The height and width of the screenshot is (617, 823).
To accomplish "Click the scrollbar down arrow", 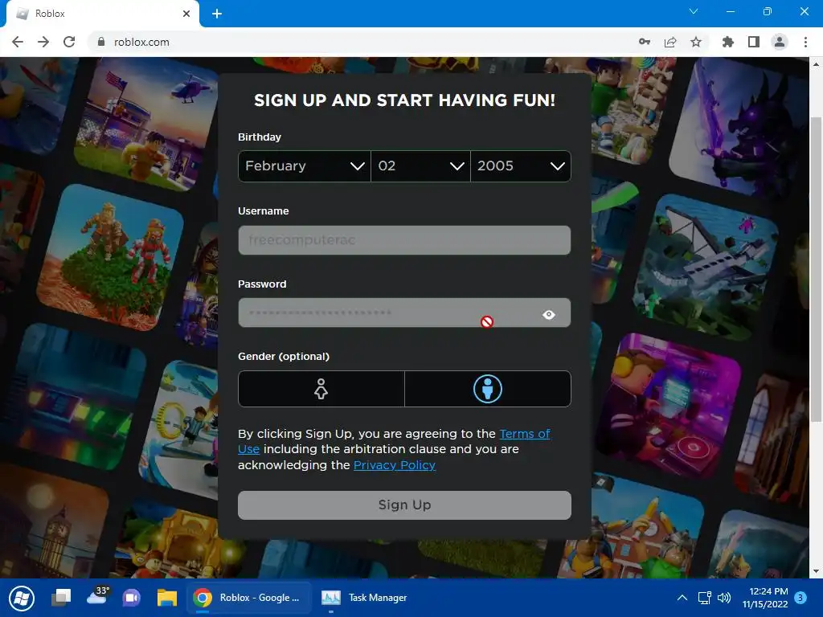I will [x=816, y=571].
